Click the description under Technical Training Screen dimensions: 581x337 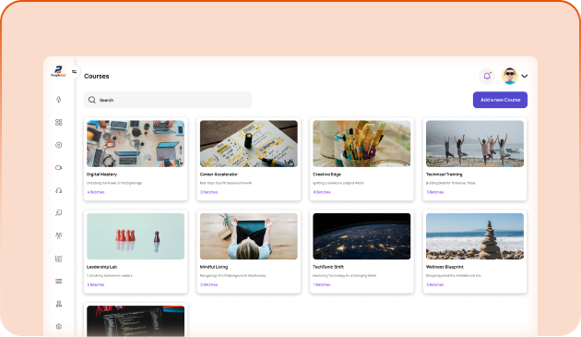point(451,183)
